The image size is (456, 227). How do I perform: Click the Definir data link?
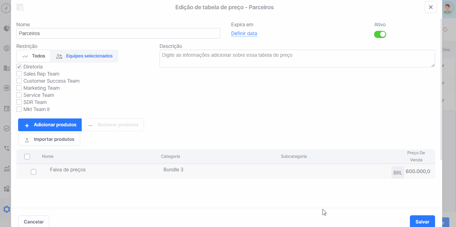click(x=244, y=34)
